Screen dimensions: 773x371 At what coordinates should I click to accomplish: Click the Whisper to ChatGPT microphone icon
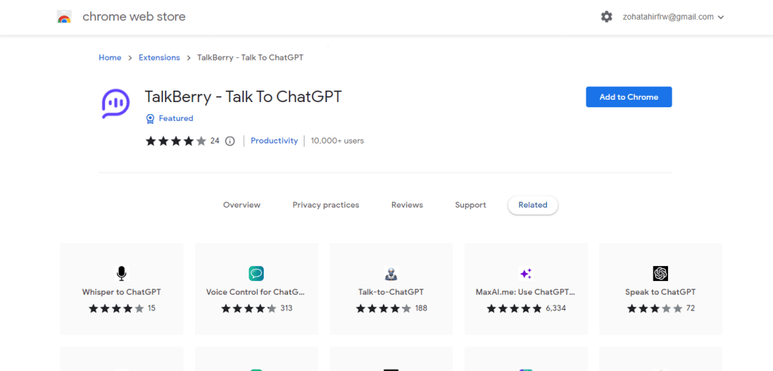pos(121,274)
